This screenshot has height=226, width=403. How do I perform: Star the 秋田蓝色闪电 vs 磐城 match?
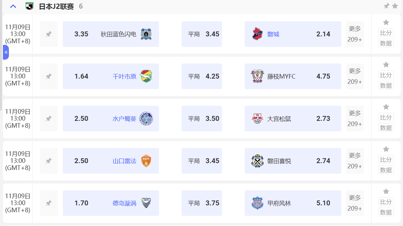pyautogui.click(x=386, y=23)
